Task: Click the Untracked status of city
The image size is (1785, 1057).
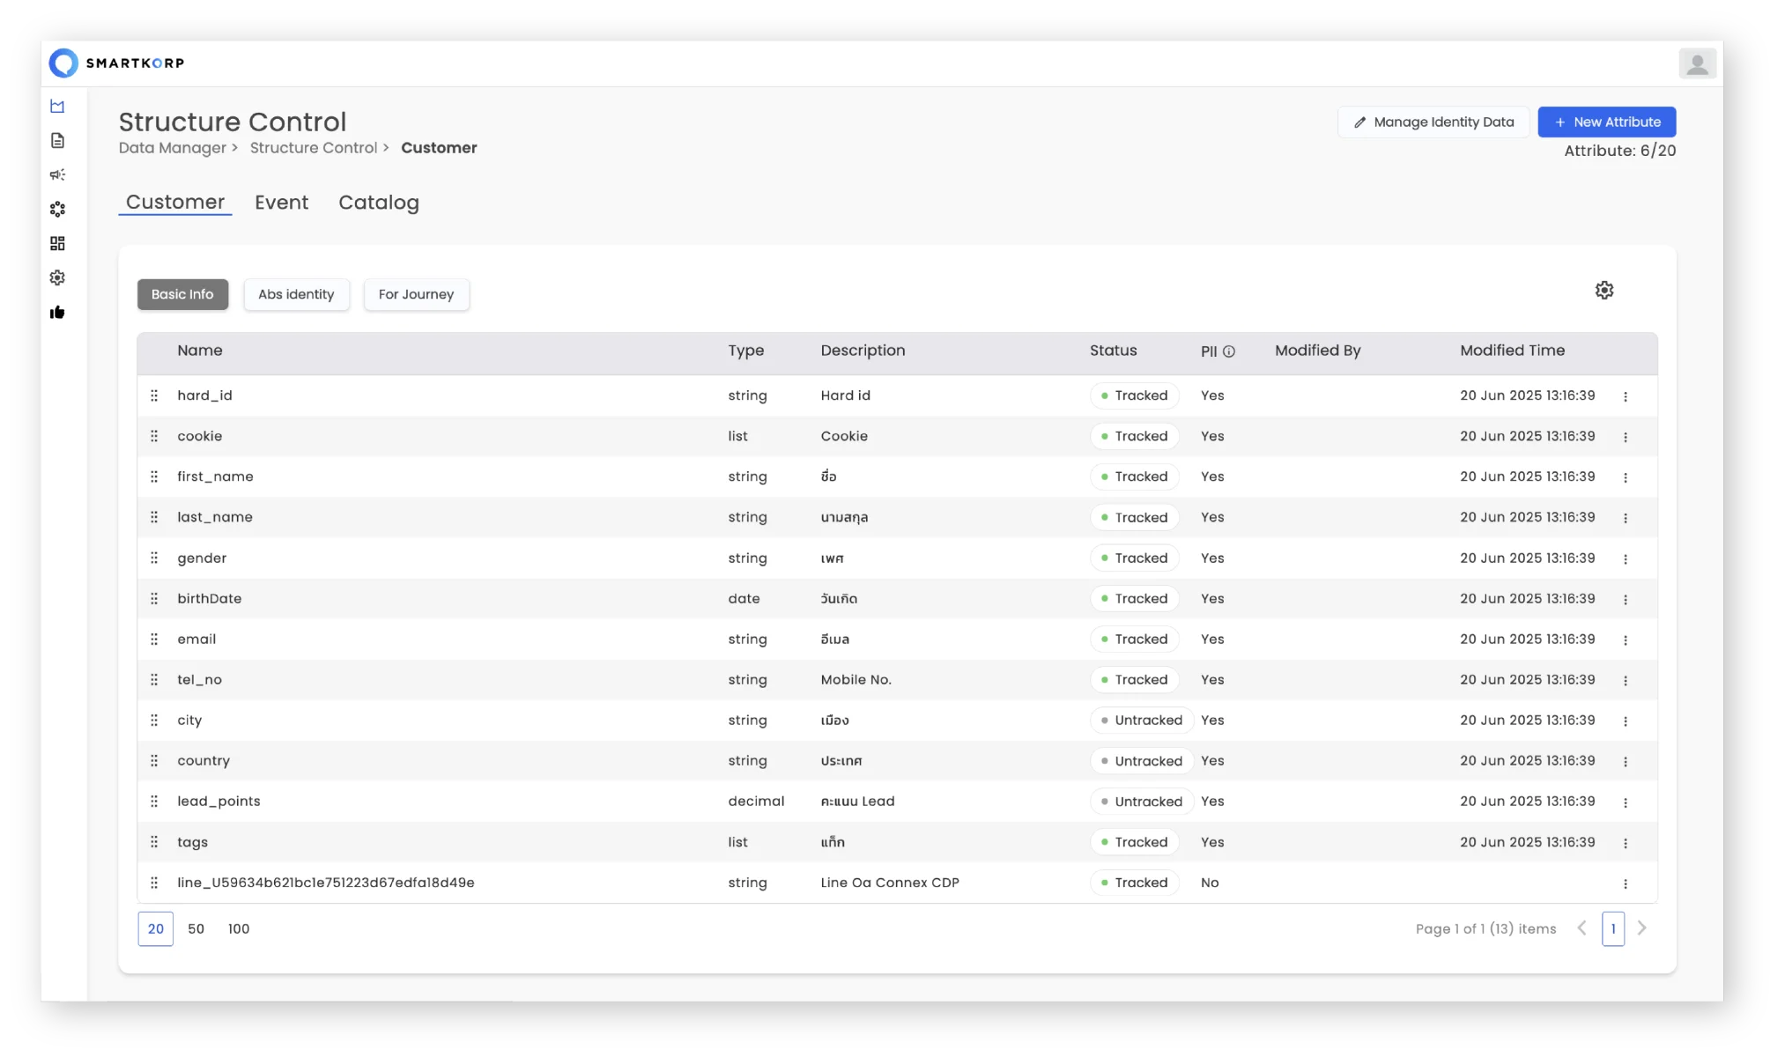Action: coord(1142,720)
